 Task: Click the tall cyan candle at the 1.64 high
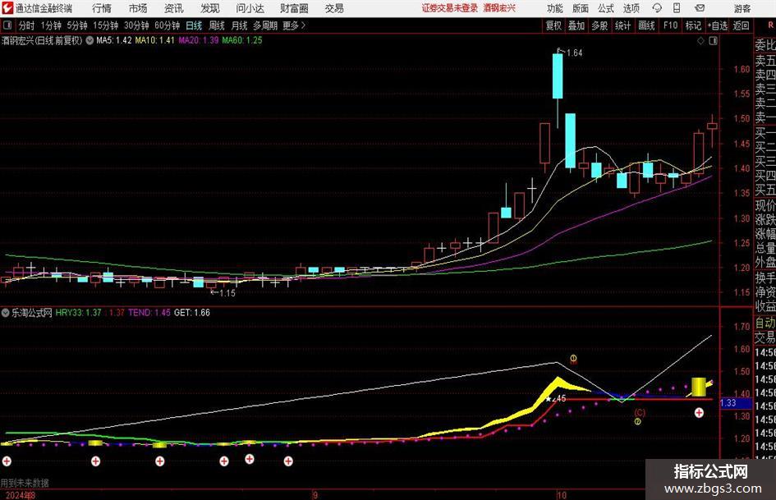pos(558,76)
